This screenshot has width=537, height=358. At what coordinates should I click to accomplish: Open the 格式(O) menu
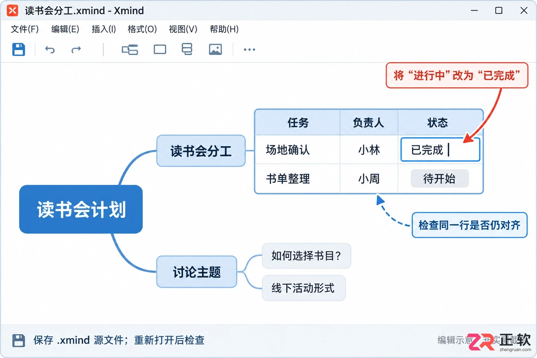pyautogui.click(x=142, y=29)
